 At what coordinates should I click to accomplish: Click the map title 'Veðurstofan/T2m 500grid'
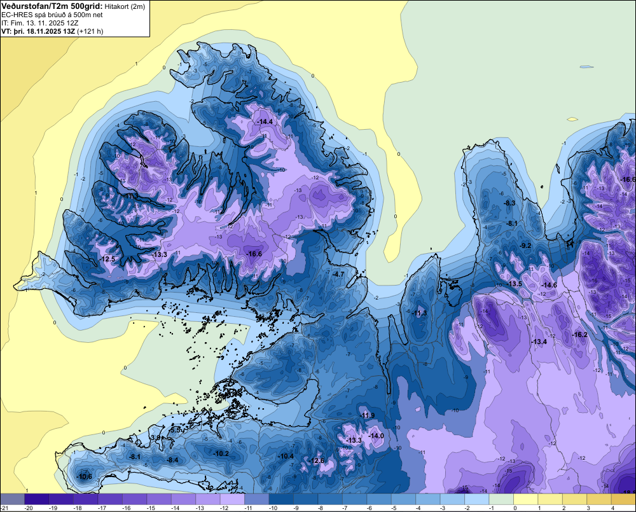point(52,6)
